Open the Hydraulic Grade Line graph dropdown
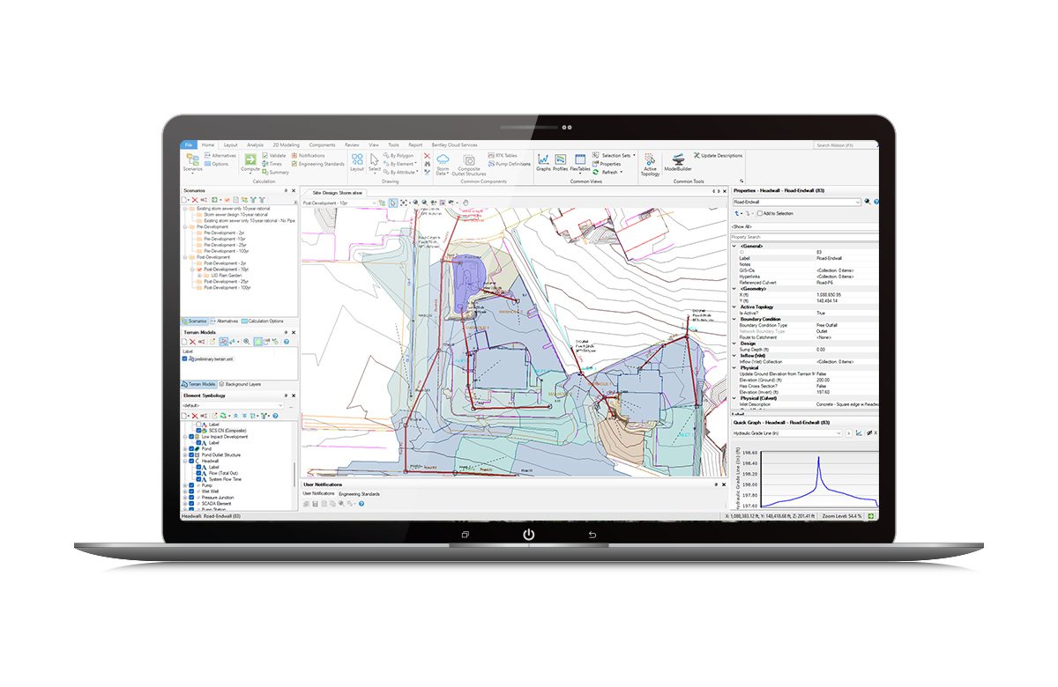Viewport: 1058px width, 687px height. pyautogui.click(x=838, y=432)
